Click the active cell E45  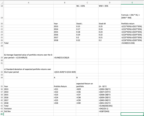tap(132, 114)
